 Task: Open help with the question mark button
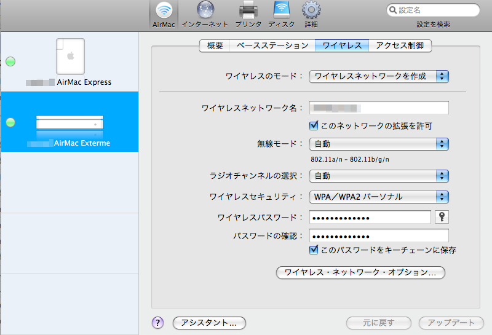[158, 323]
